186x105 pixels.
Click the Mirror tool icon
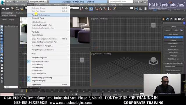(x=136, y=8)
